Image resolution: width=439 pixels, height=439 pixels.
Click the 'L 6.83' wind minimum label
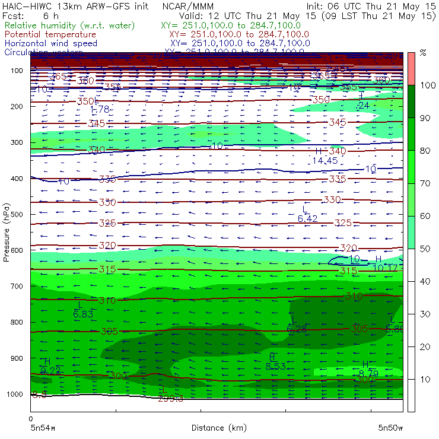(83, 310)
